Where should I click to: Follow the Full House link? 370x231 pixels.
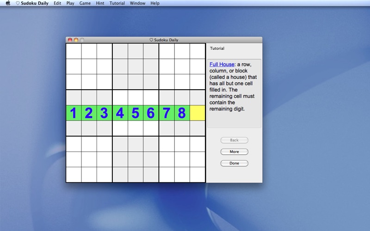pyautogui.click(x=222, y=64)
